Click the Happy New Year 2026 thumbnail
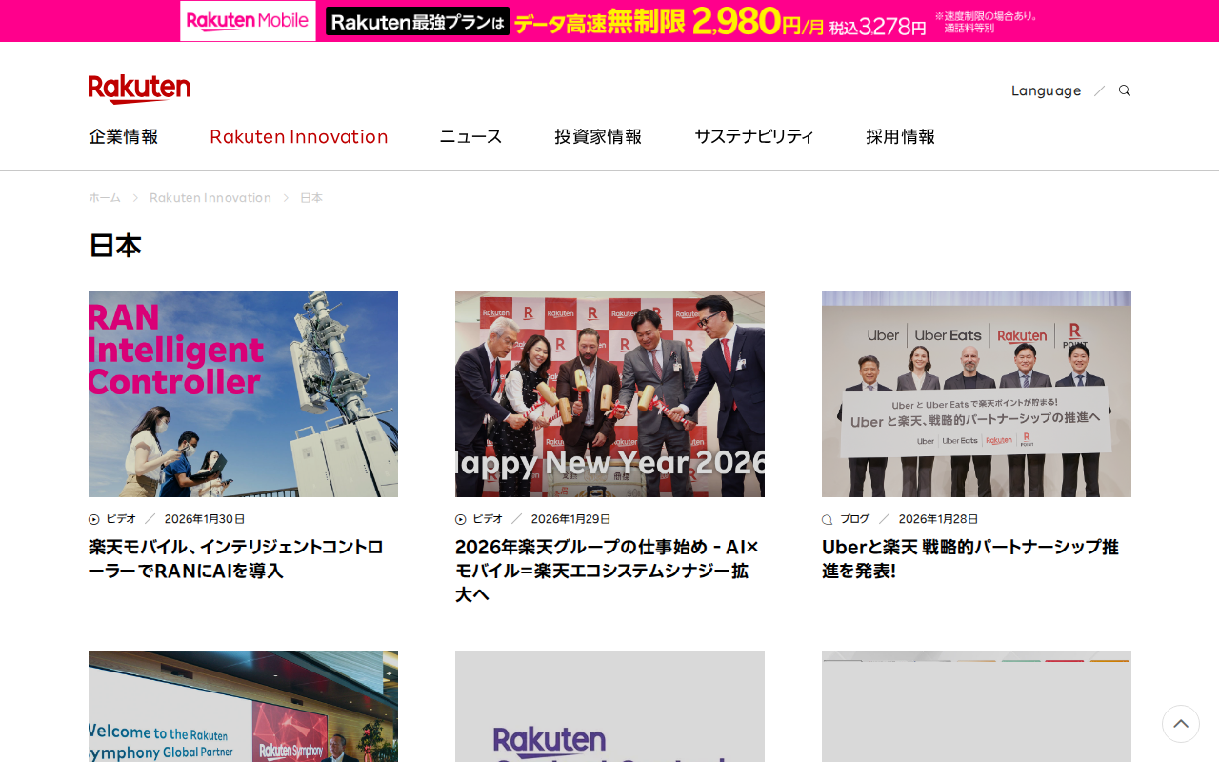 [x=609, y=393]
